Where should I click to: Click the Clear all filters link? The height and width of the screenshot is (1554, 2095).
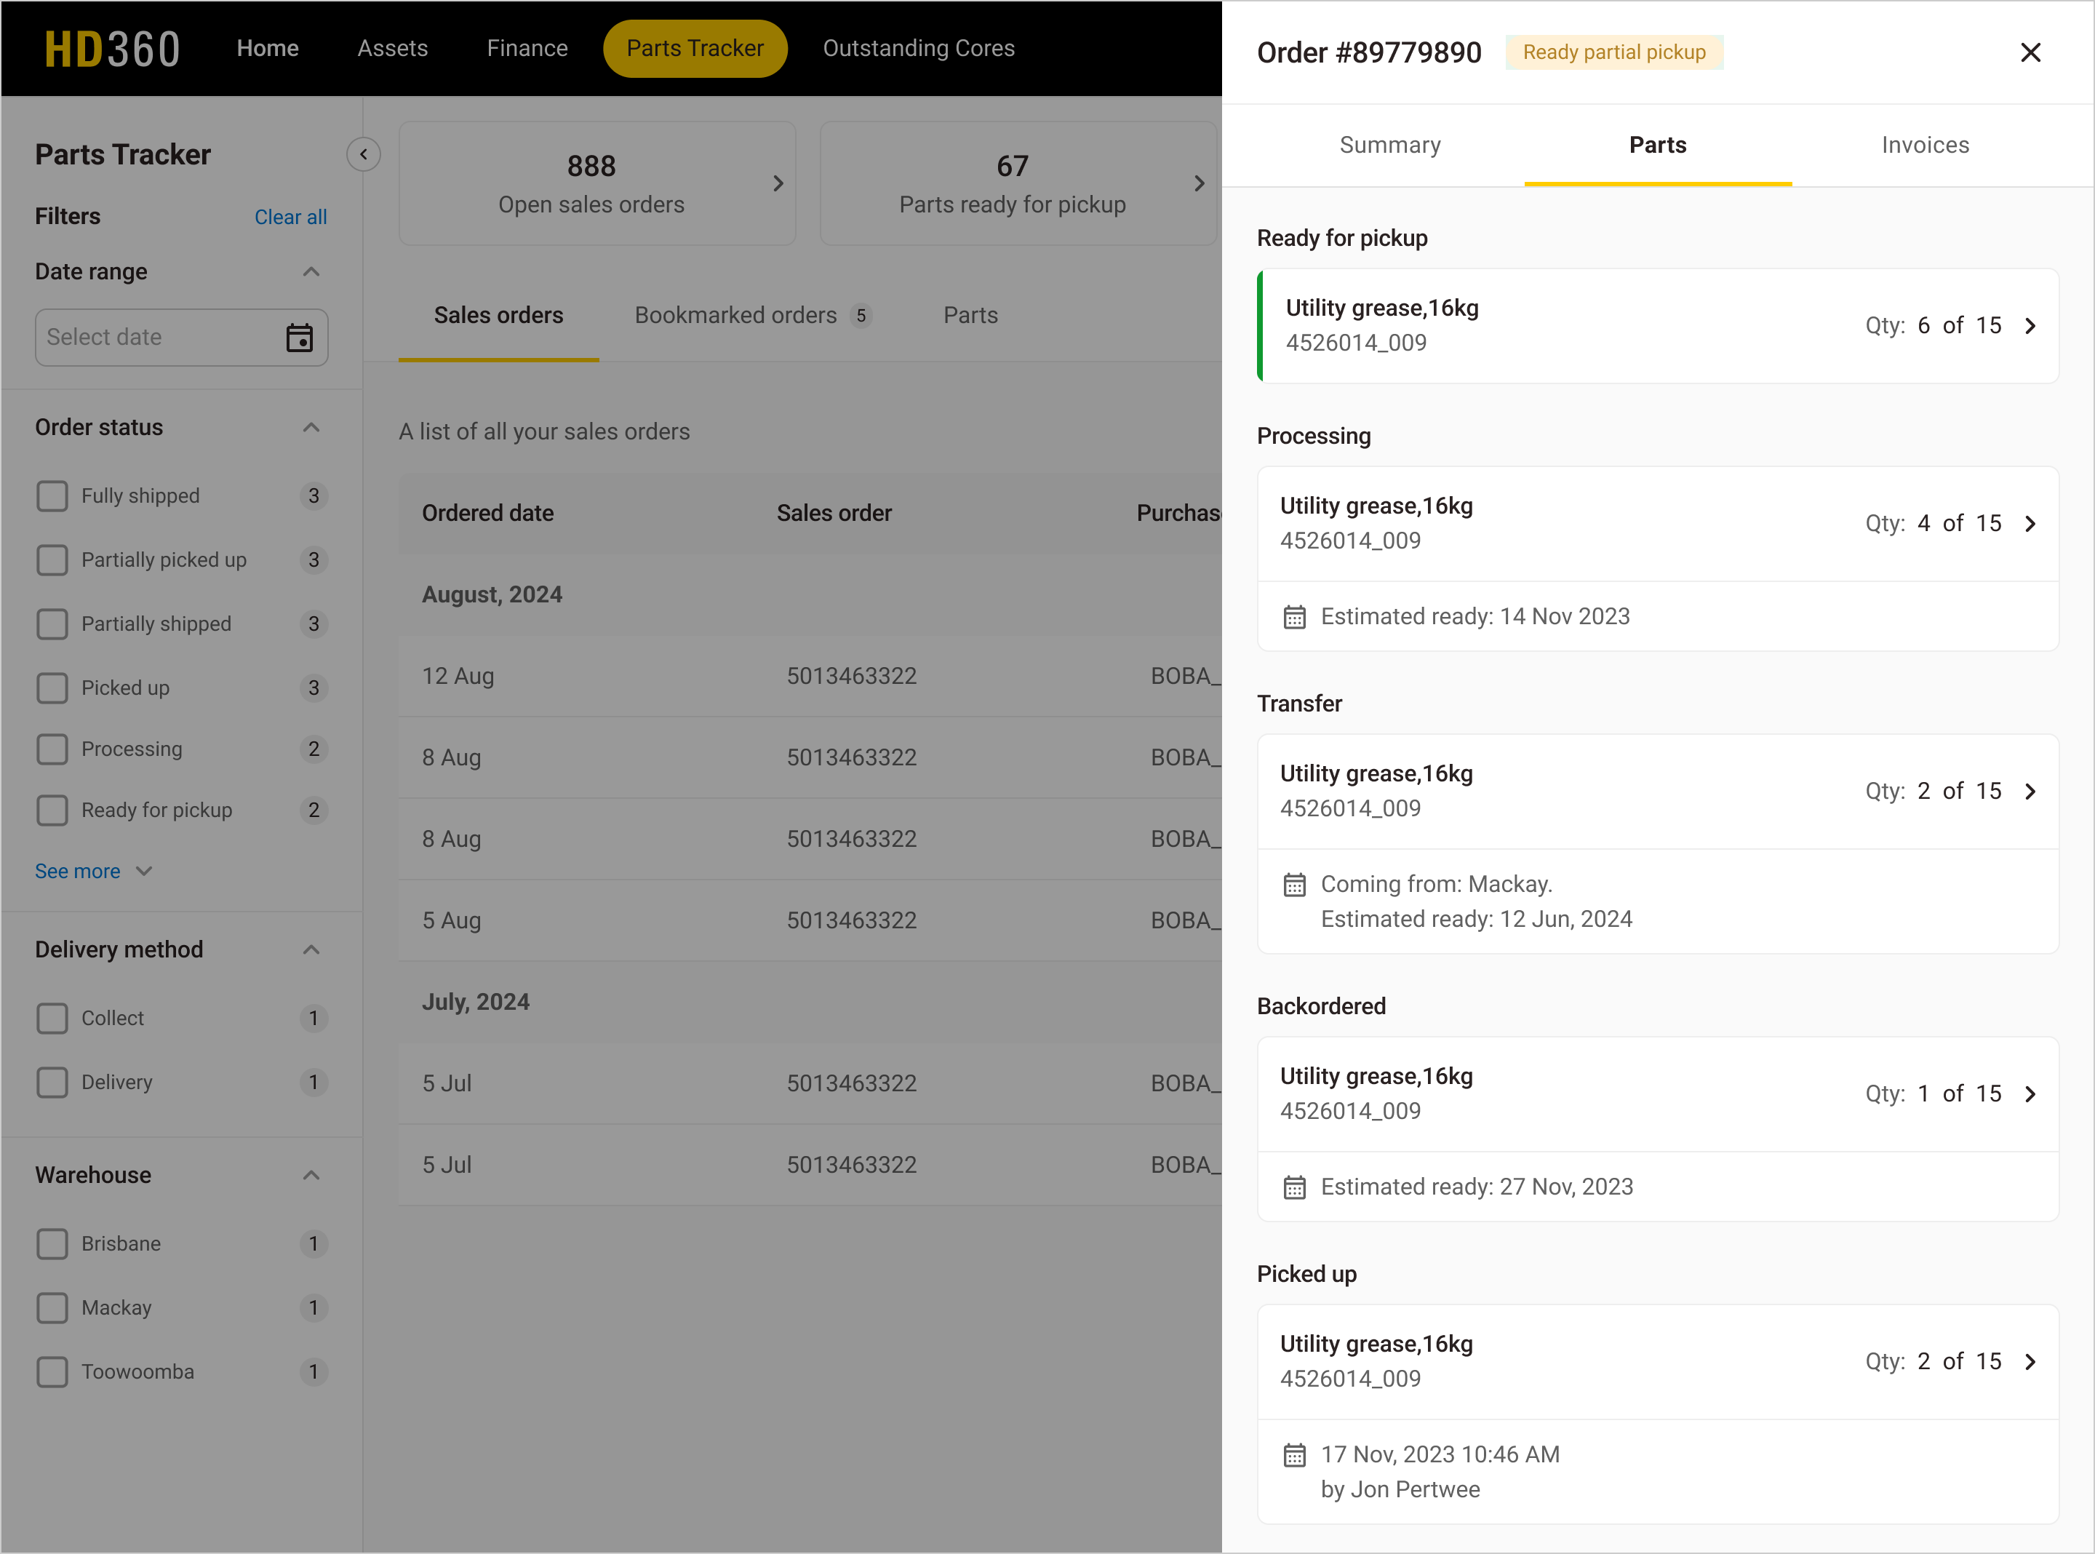[290, 216]
